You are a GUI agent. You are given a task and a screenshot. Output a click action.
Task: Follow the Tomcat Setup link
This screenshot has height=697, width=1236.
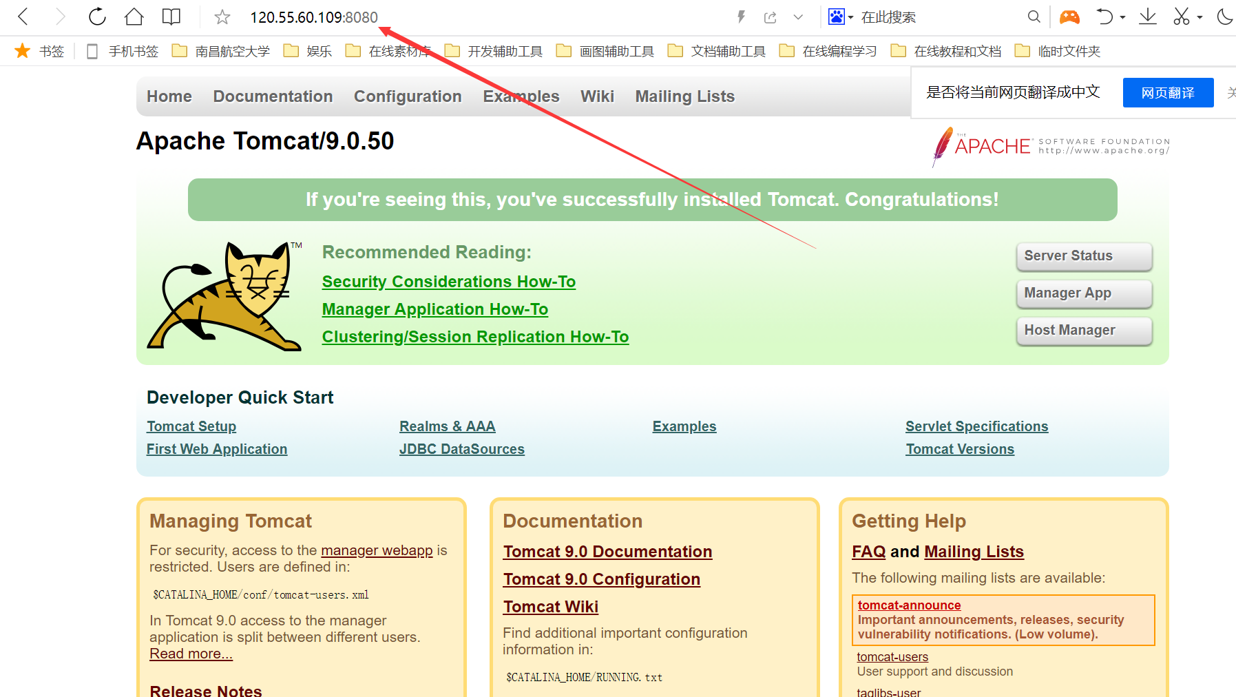(x=191, y=426)
